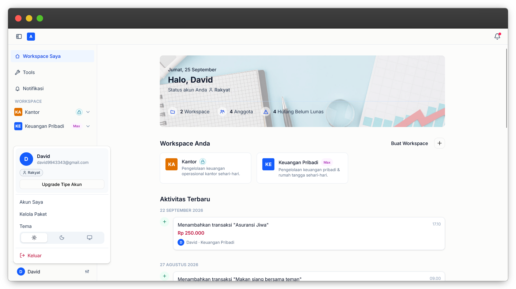Screen dimensions: 516x289
Task: Select the light theme sun option
Action: coord(34,238)
